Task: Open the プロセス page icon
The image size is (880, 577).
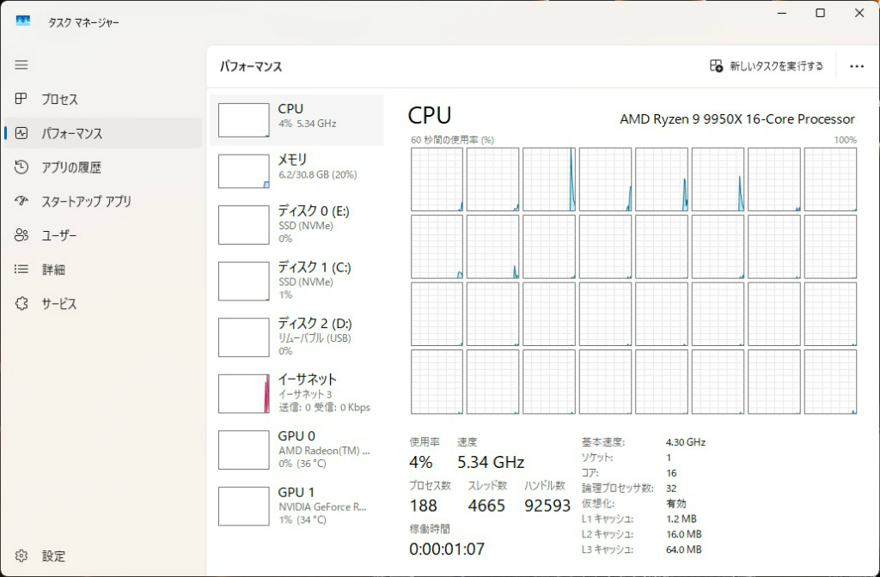Action: (21, 99)
